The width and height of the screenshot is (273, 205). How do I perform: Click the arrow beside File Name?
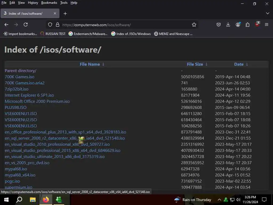click(103, 64)
